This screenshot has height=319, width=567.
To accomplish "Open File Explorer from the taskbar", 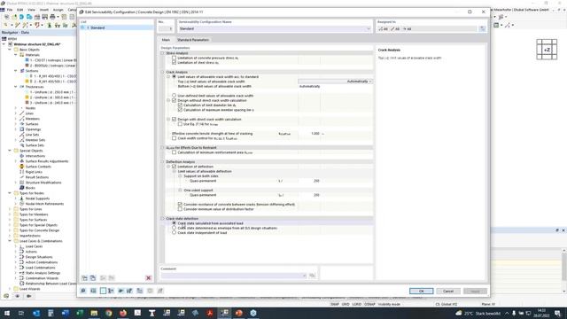I will [x=94, y=313].
